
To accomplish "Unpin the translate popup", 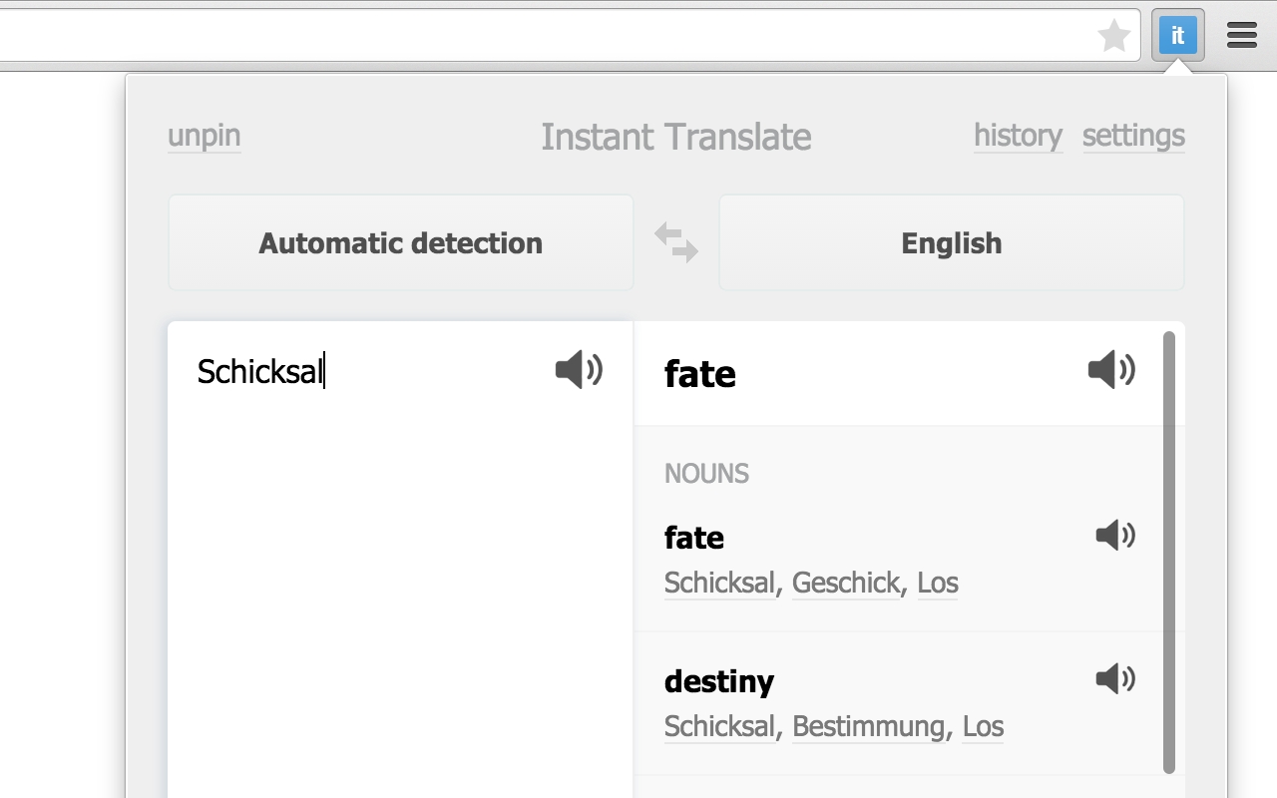I will click(x=205, y=136).
